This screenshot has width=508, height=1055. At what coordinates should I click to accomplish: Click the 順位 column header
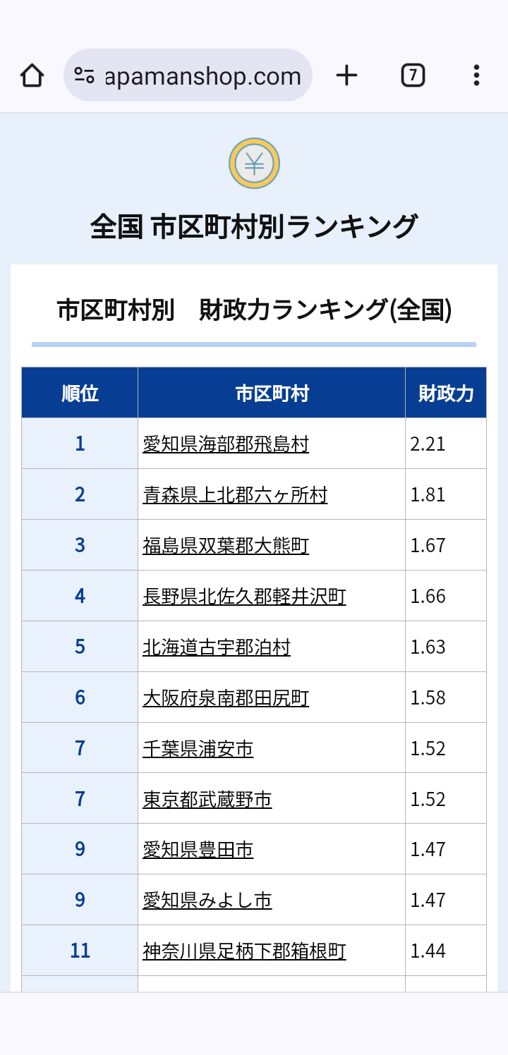(x=80, y=393)
